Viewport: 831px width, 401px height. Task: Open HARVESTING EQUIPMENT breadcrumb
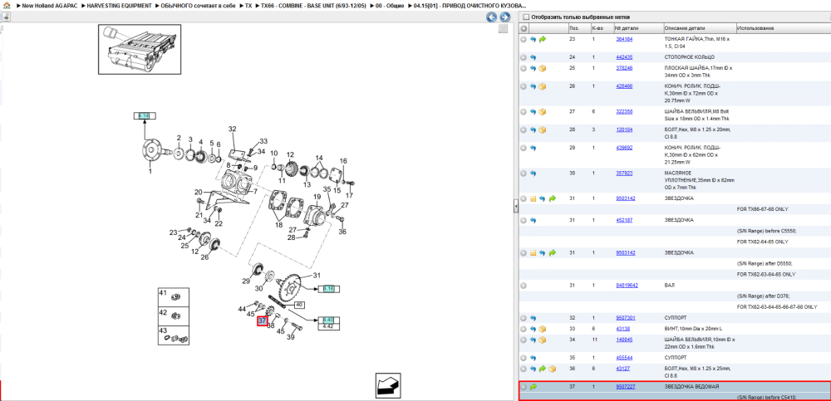click(x=119, y=5)
